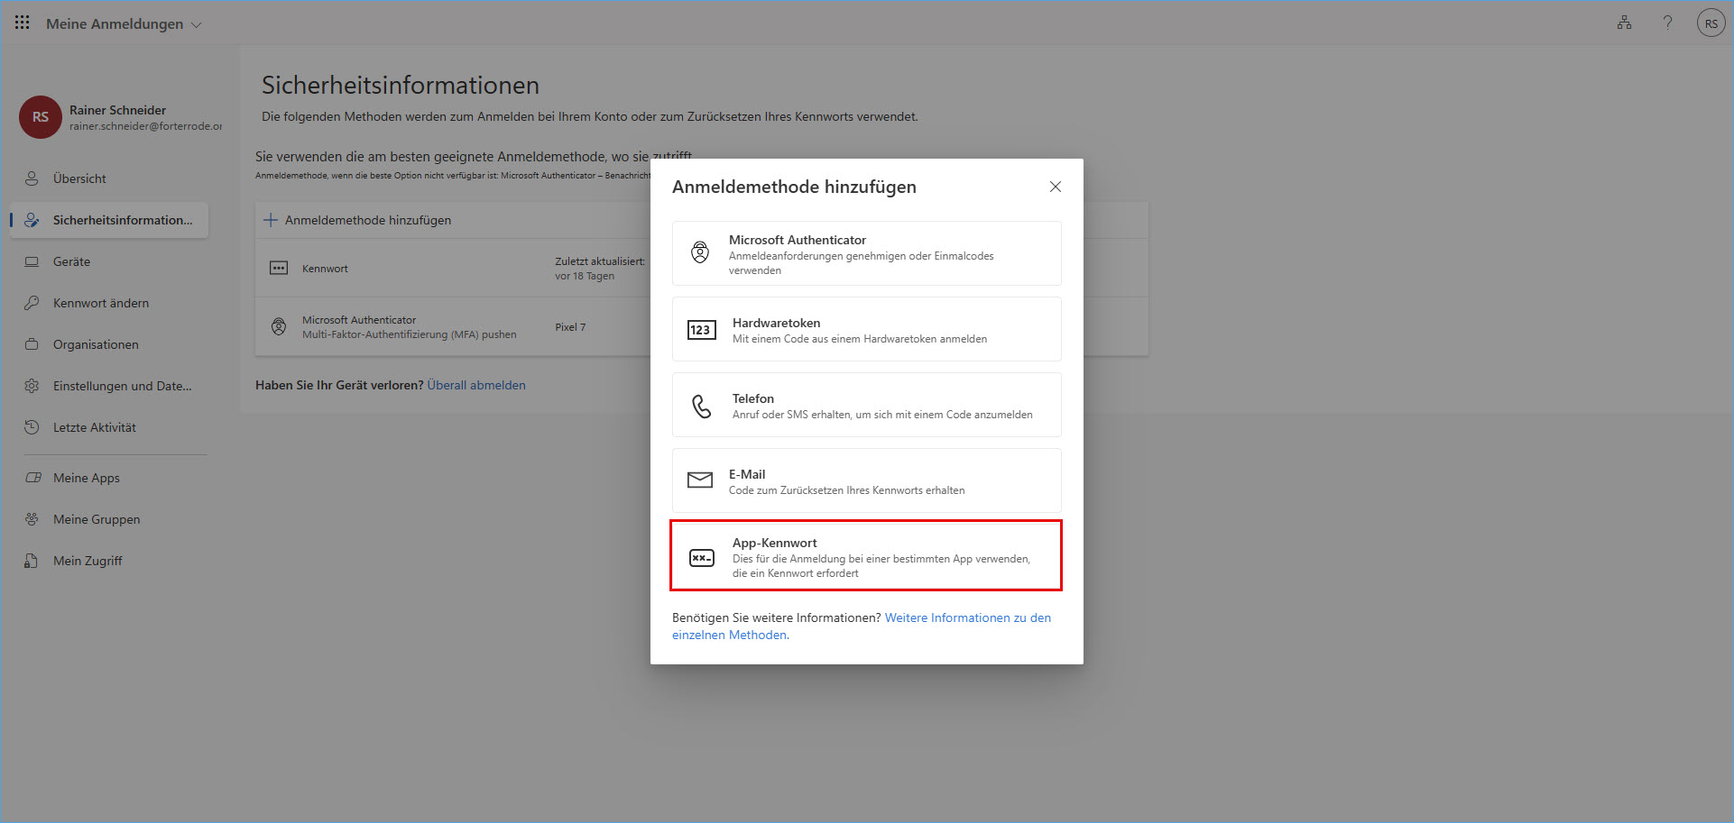Open the app launcher waffle icon
The width and height of the screenshot is (1734, 823).
coord(23,23)
